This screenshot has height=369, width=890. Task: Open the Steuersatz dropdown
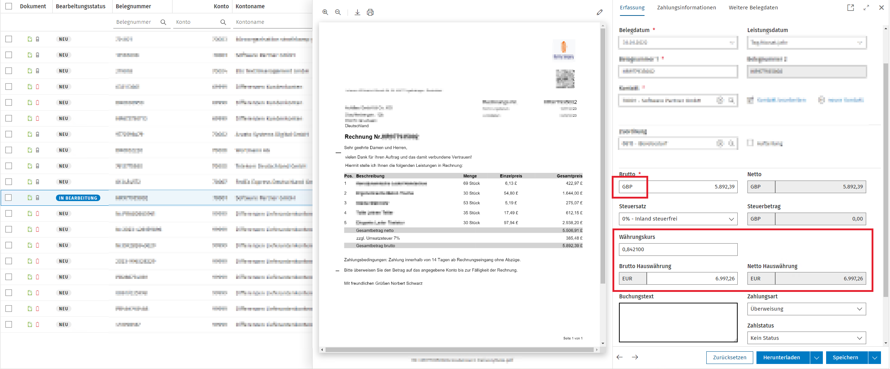(678, 219)
